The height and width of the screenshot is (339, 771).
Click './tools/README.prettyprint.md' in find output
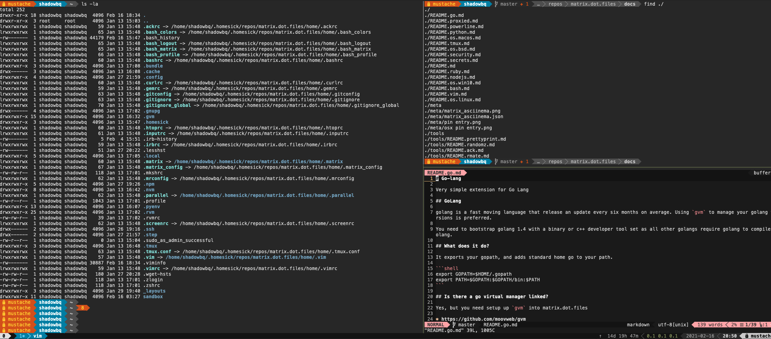click(465, 139)
